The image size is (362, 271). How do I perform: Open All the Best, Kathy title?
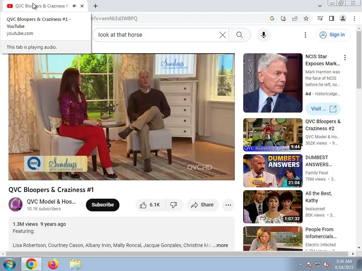coord(319,197)
